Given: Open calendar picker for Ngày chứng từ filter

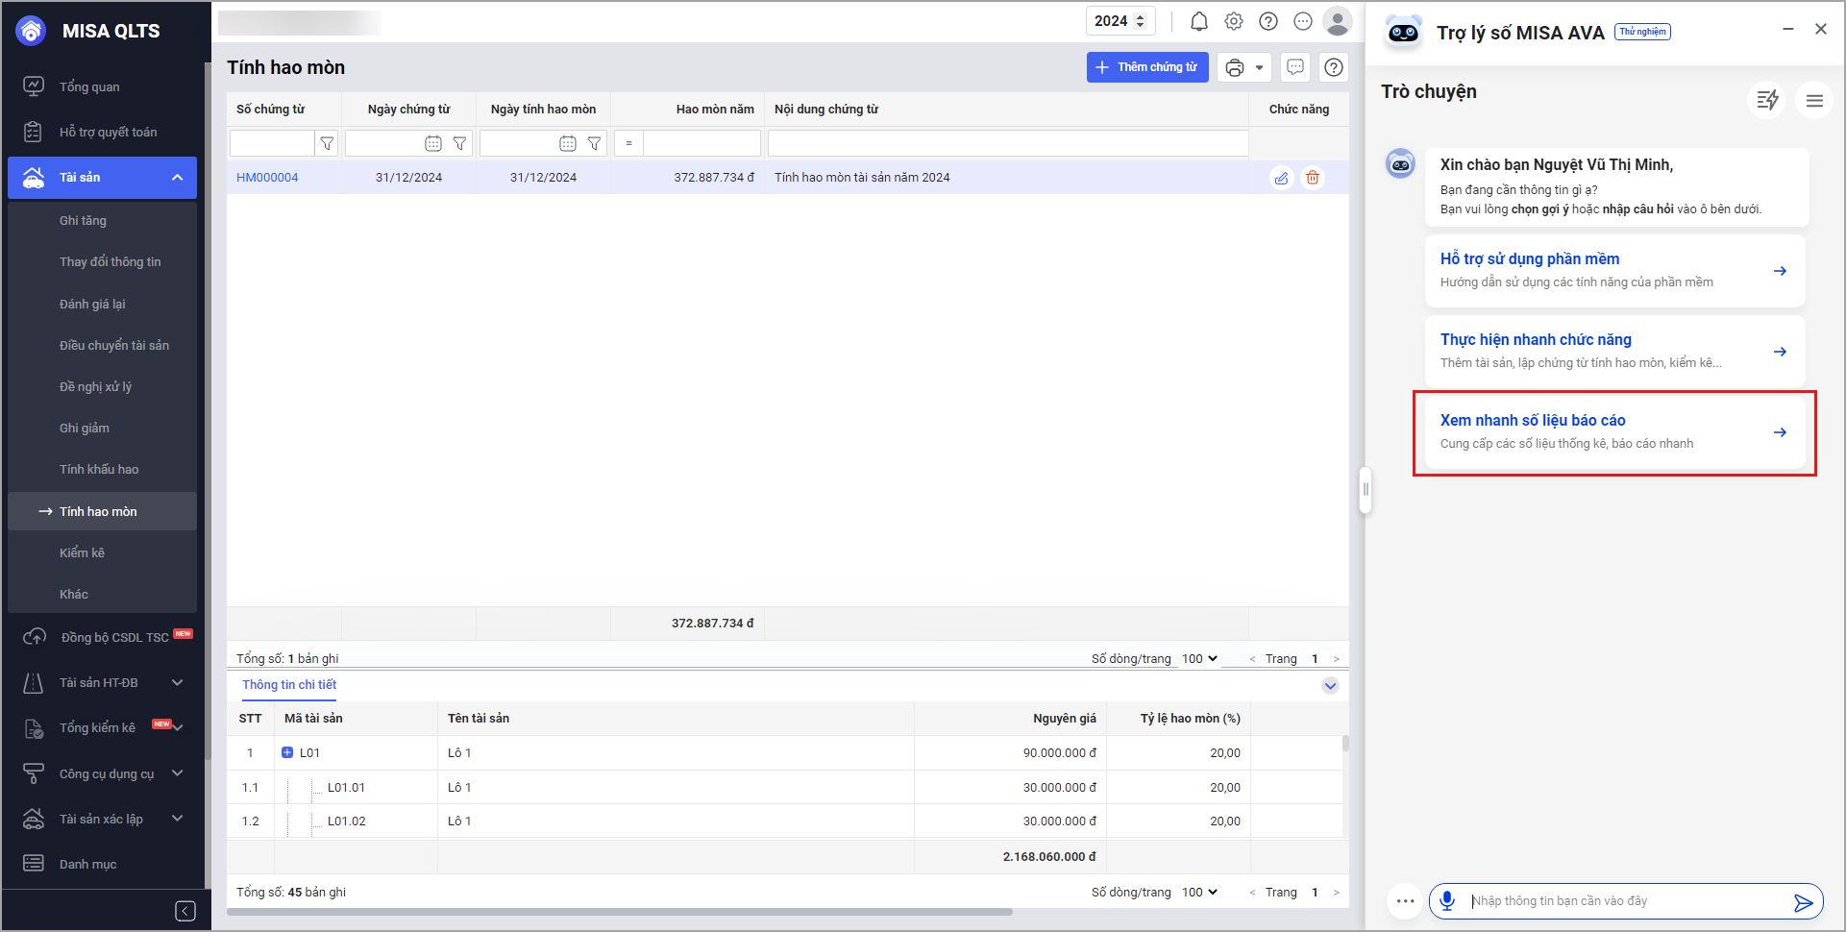Looking at the screenshot, I should (x=433, y=143).
